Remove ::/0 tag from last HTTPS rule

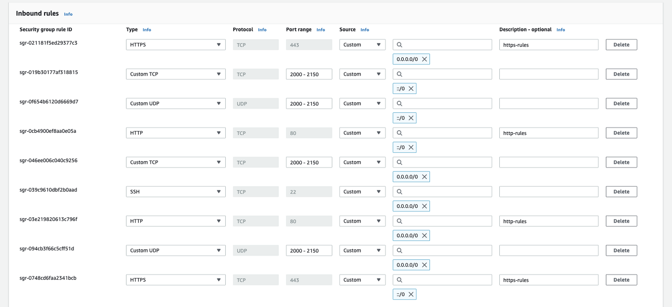[x=411, y=294]
